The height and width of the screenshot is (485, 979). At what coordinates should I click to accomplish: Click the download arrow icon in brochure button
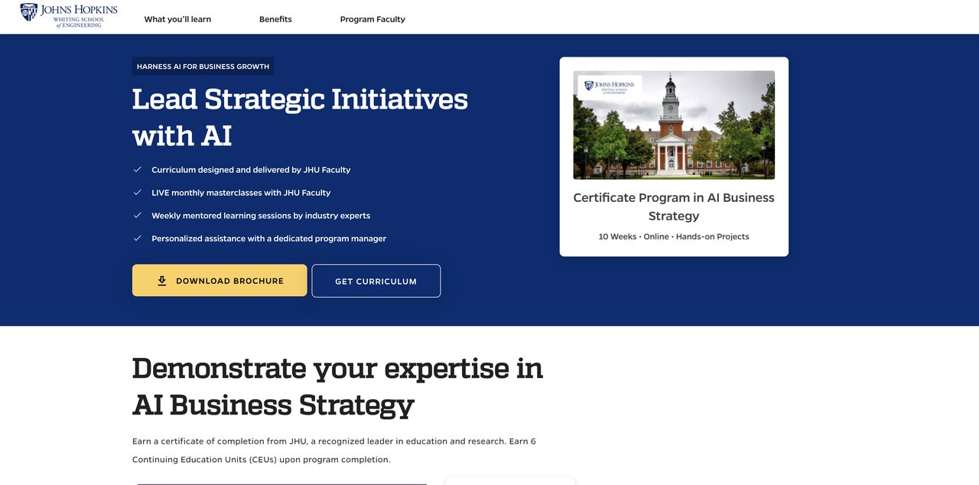tap(162, 281)
